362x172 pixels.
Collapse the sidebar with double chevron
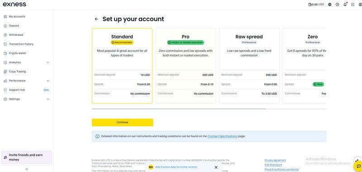(27, 169)
